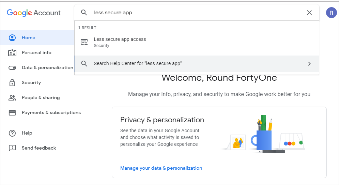Click the search magnifier icon in search bar
This screenshot has height=185, width=339.
click(84, 13)
